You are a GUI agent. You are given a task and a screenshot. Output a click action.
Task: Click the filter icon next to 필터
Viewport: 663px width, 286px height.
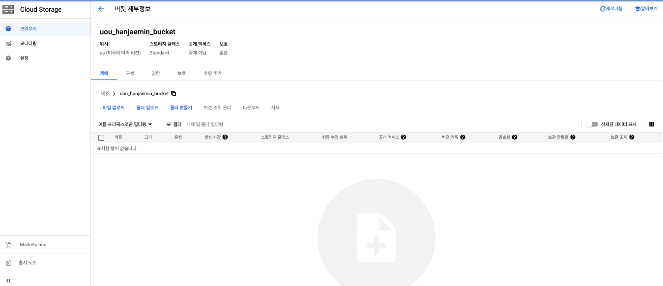pos(169,125)
